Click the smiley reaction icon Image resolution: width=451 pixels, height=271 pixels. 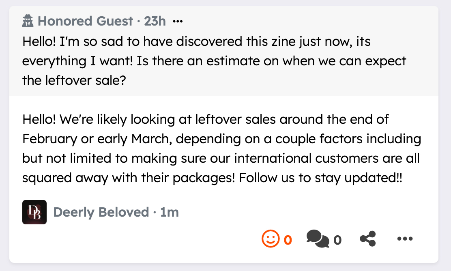(271, 239)
